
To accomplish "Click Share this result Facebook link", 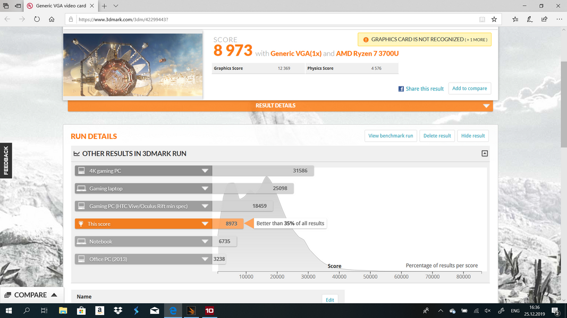I will [x=421, y=89].
